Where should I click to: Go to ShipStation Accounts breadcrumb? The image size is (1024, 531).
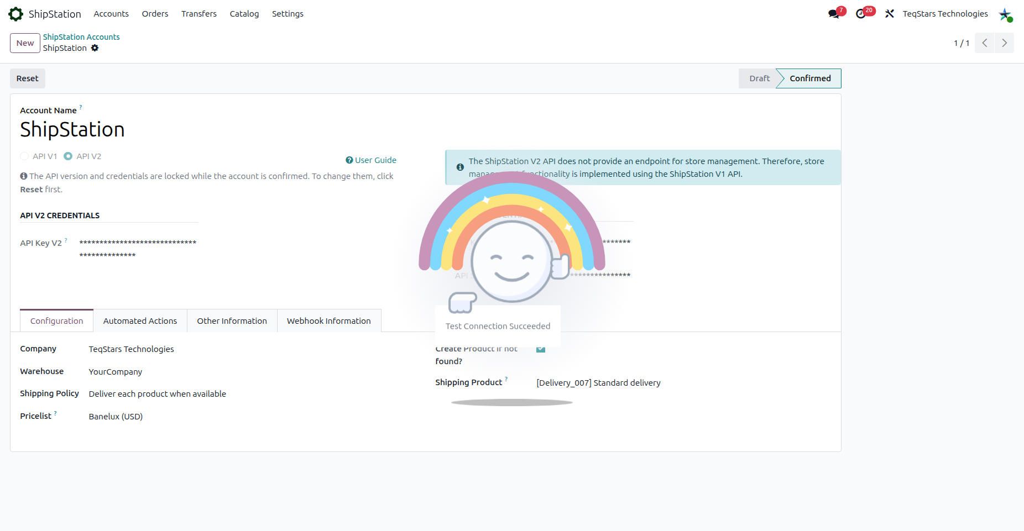pyautogui.click(x=81, y=37)
